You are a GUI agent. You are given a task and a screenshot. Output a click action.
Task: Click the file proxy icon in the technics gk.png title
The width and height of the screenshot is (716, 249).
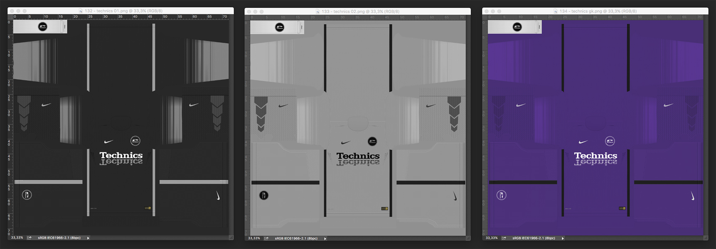[556, 11]
